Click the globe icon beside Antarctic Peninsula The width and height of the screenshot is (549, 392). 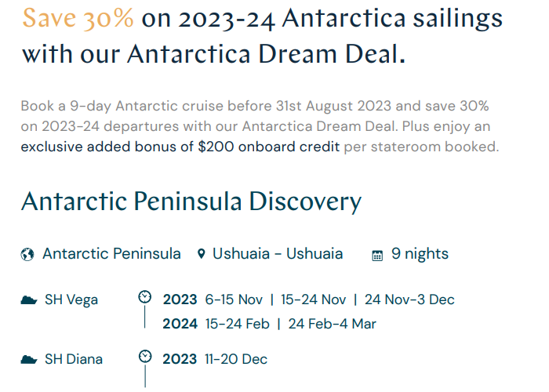27,255
